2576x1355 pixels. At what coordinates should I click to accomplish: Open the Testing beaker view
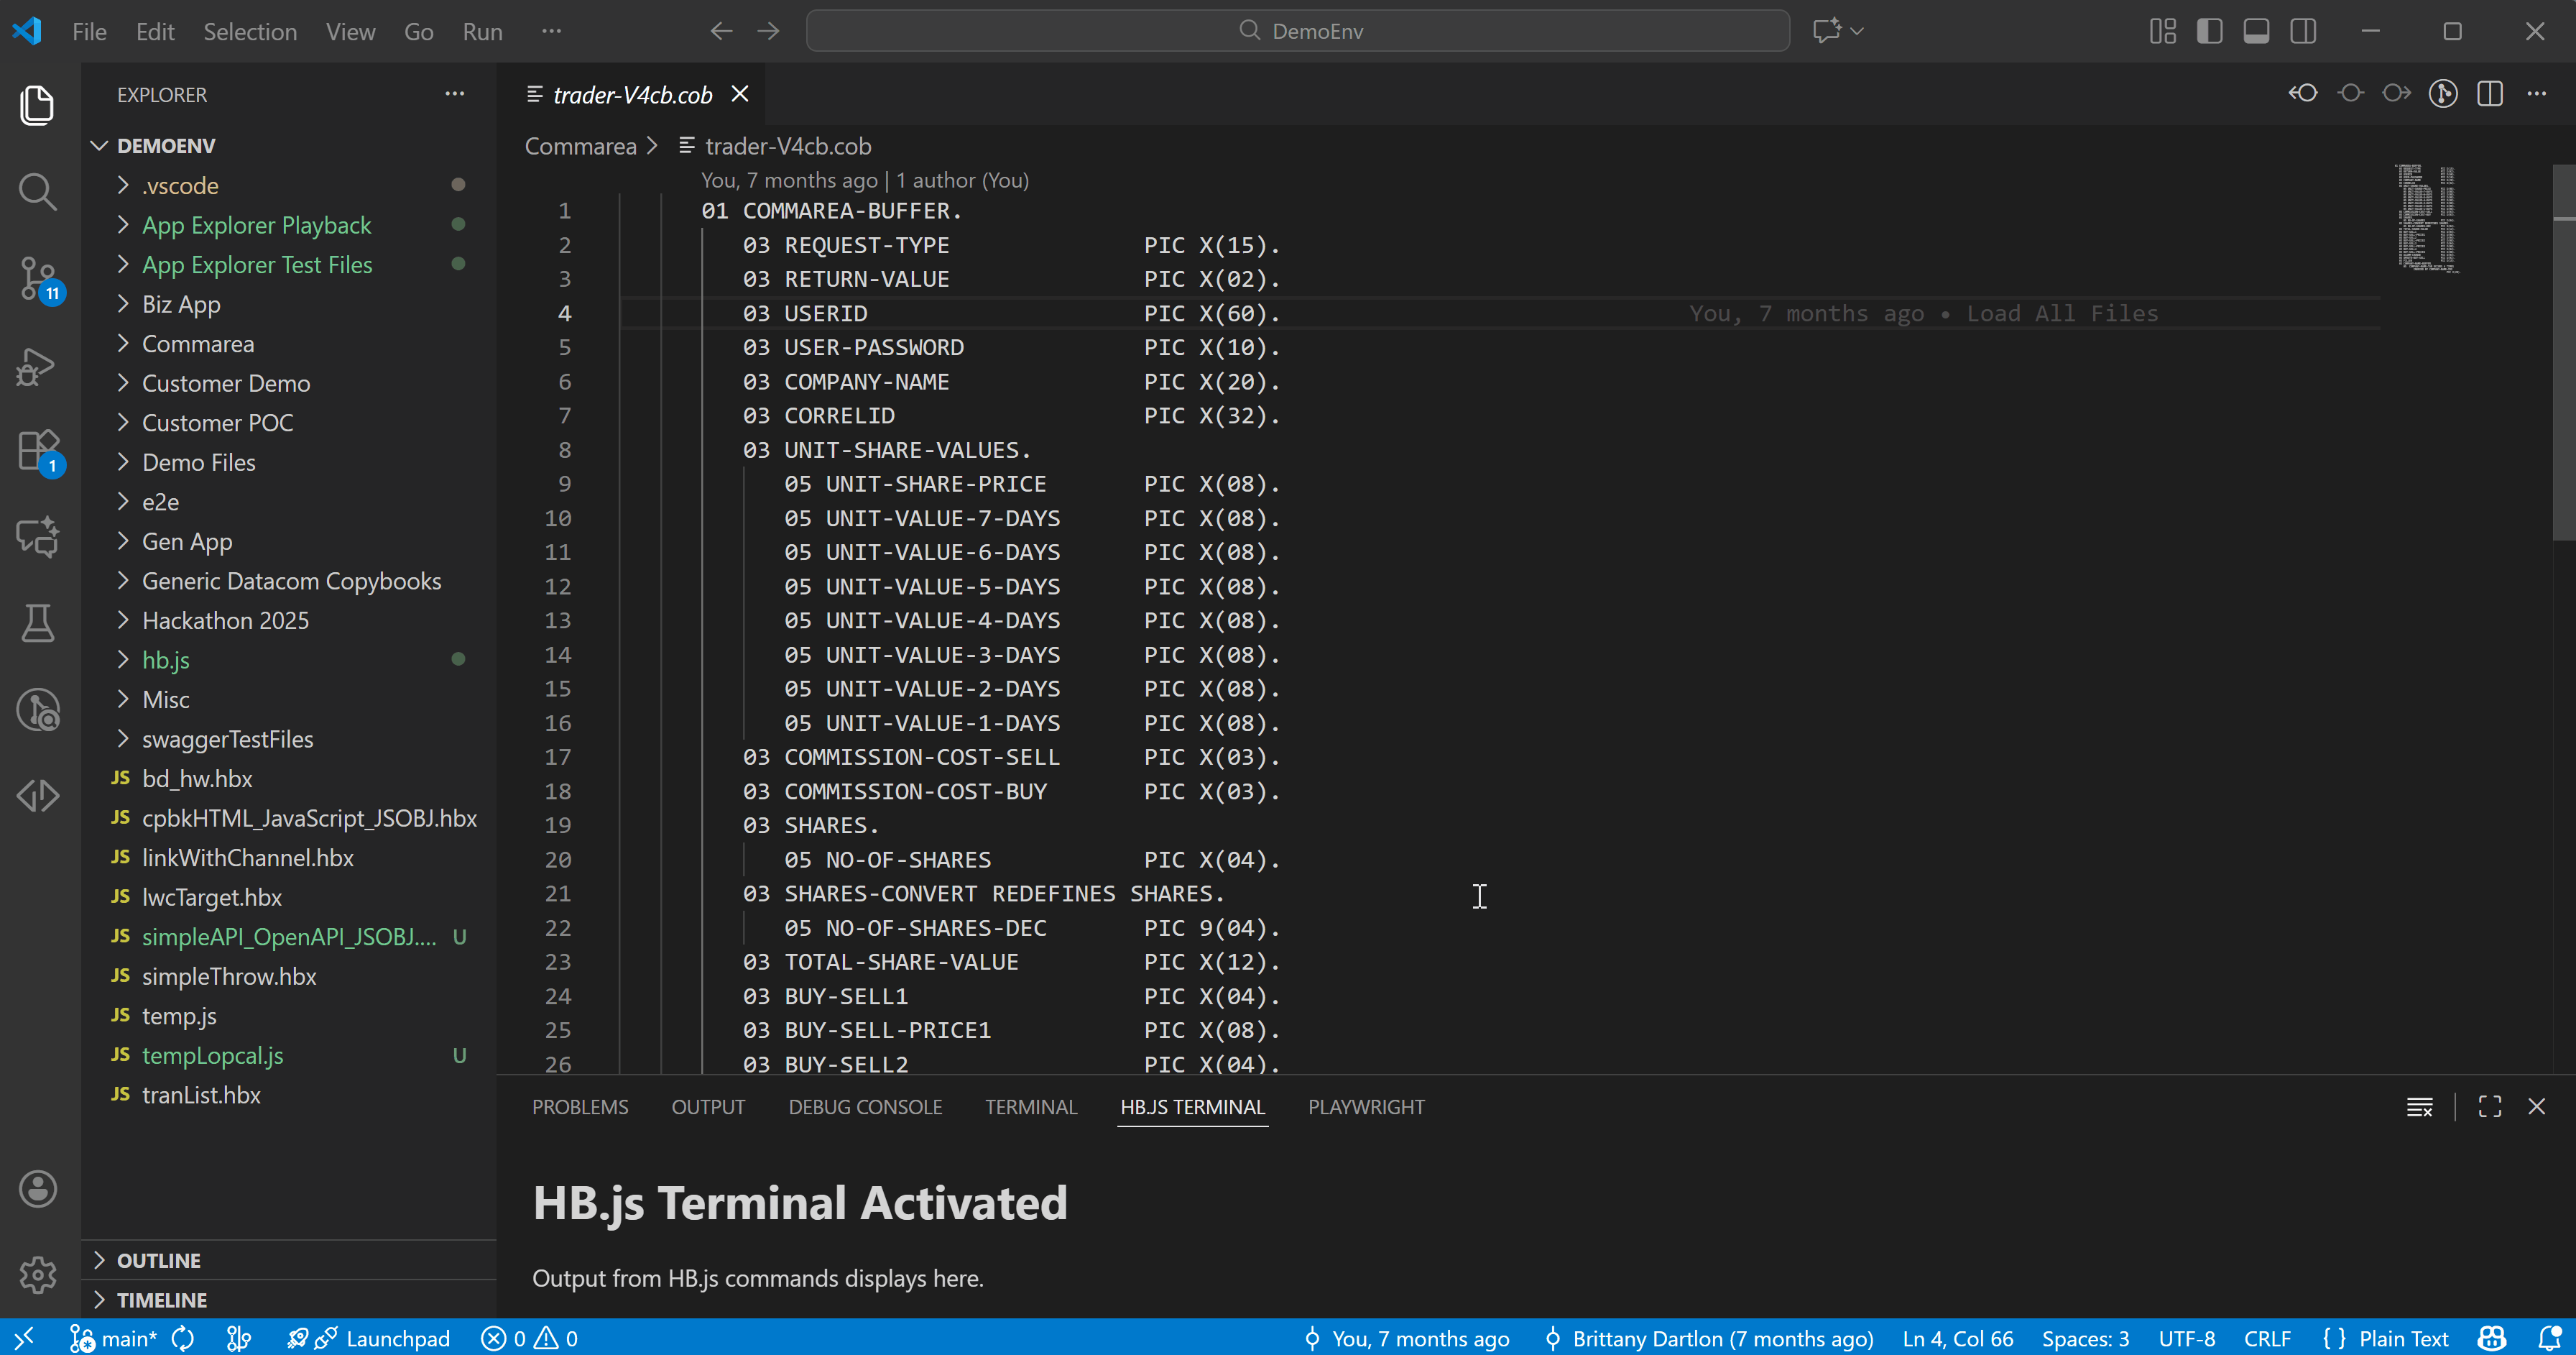[x=37, y=623]
